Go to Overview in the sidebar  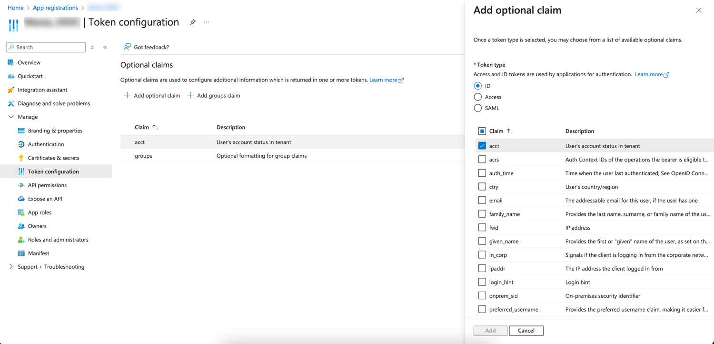coord(29,62)
